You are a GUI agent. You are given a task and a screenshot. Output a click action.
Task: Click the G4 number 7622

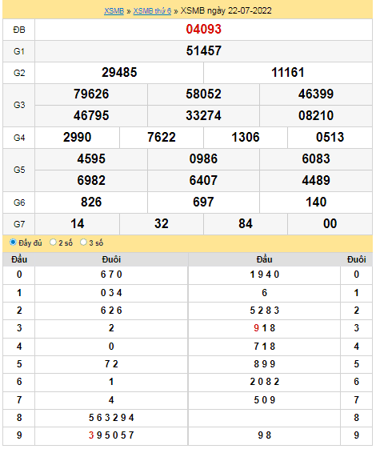click(162, 137)
